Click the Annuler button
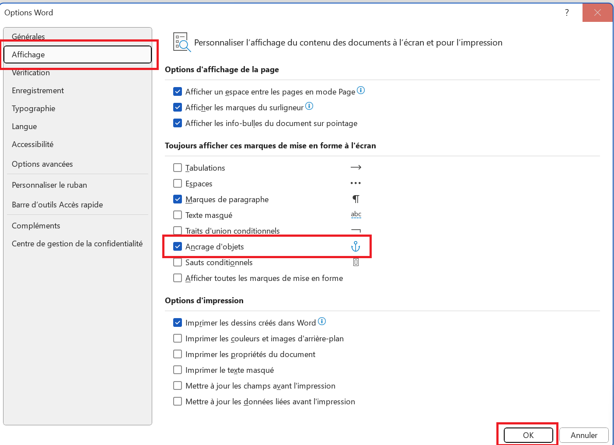 (584, 435)
